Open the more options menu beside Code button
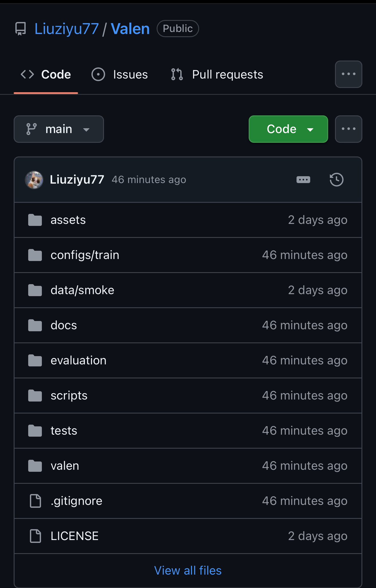 (x=348, y=129)
